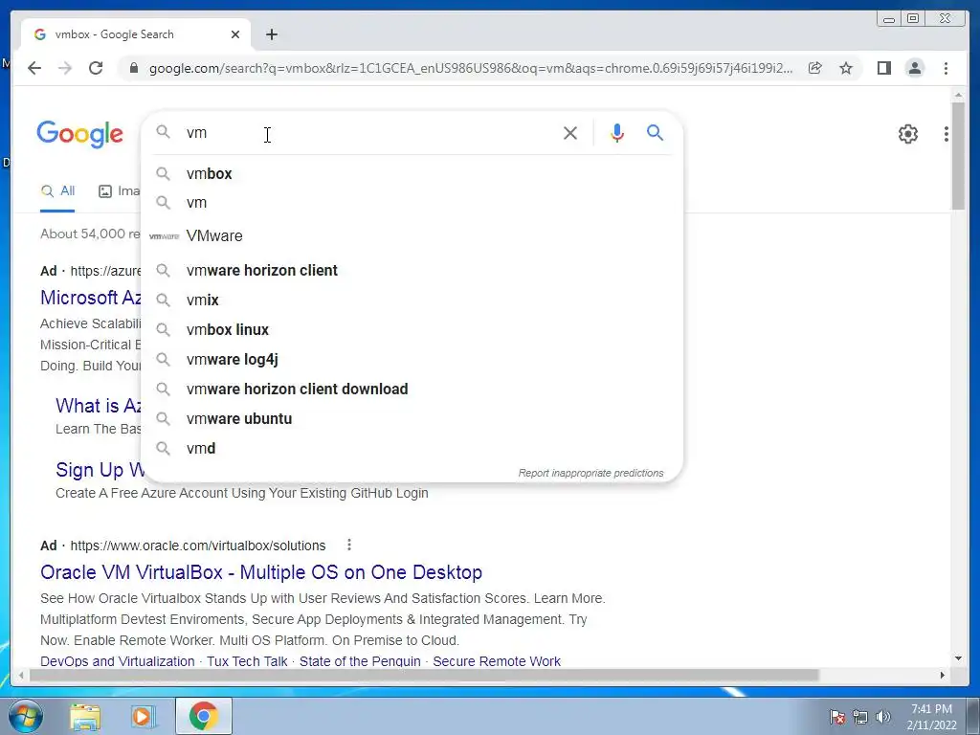The width and height of the screenshot is (980, 735).
Task: Open the Google apps dots beside the gear
Action: pos(947,134)
